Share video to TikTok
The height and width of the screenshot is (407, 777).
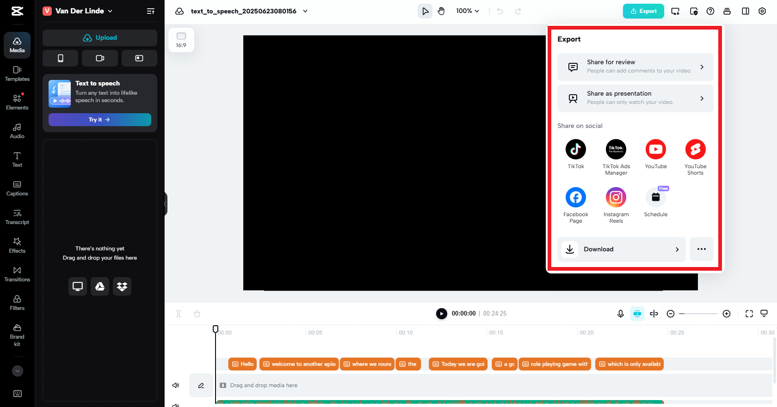[x=575, y=149]
